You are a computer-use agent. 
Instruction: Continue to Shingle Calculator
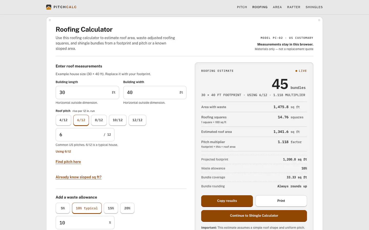click(254, 216)
